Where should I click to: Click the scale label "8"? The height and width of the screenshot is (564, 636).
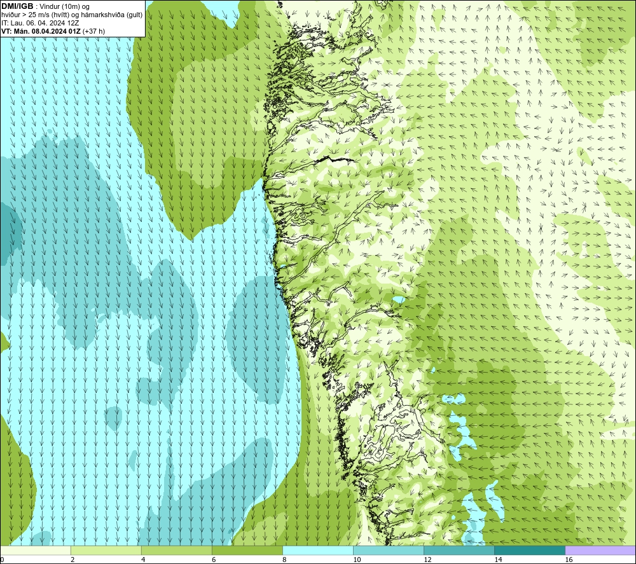coord(284,560)
